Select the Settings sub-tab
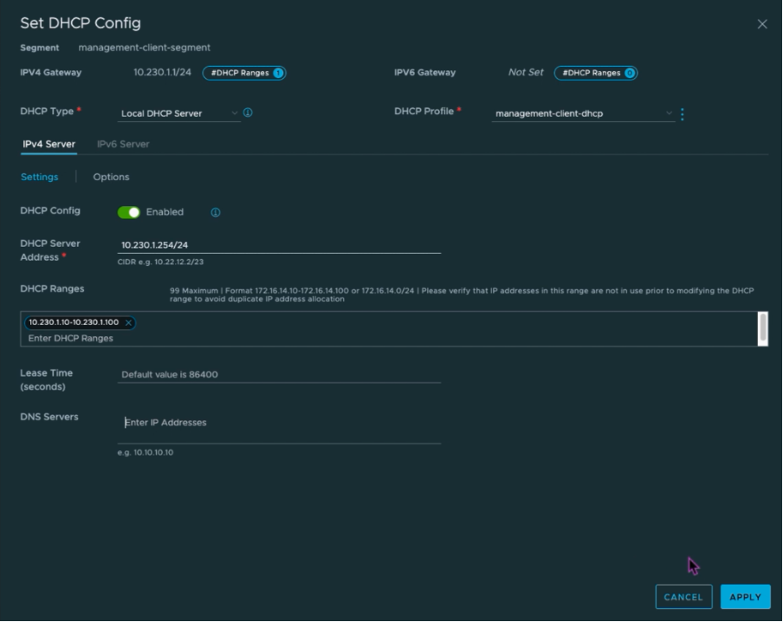This screenshot has width=783, height=622. [40, 177]
